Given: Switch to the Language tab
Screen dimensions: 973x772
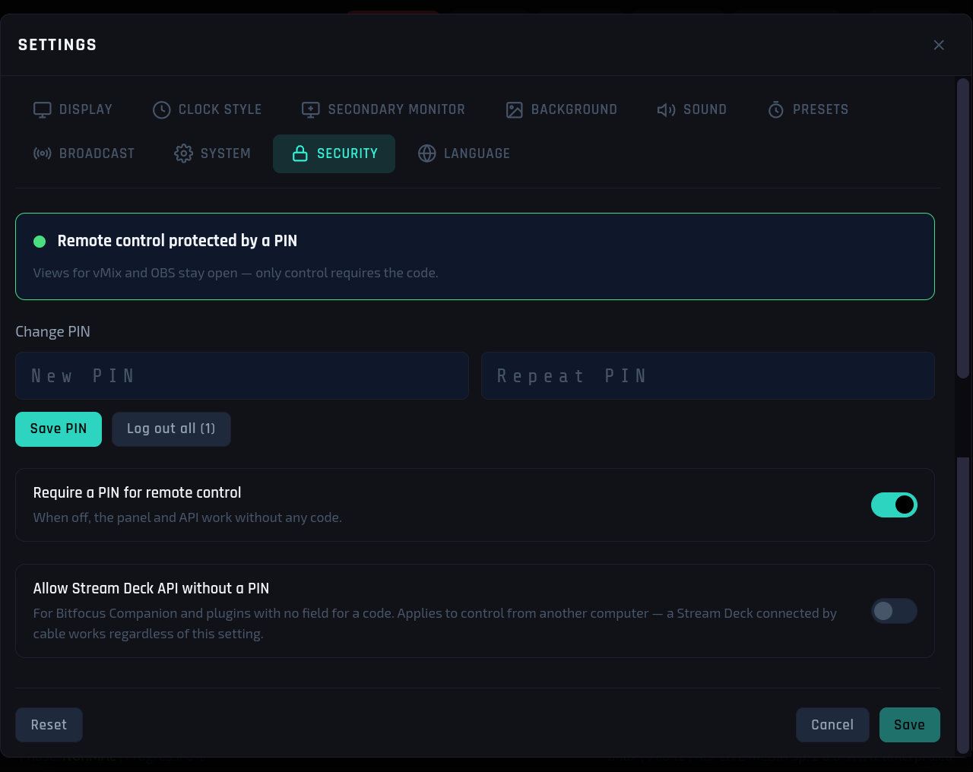Looking at the screenshot, I should point(464,153).
